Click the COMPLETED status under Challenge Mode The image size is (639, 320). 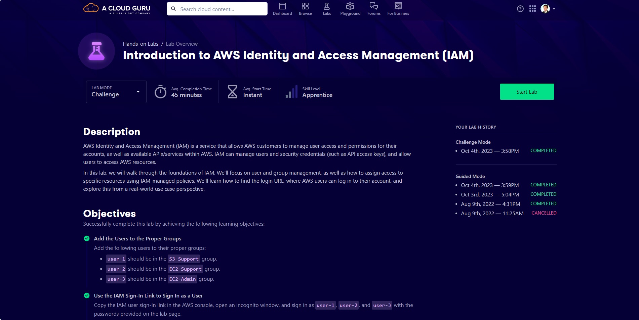pyautogui.click(x=543, y=151)
